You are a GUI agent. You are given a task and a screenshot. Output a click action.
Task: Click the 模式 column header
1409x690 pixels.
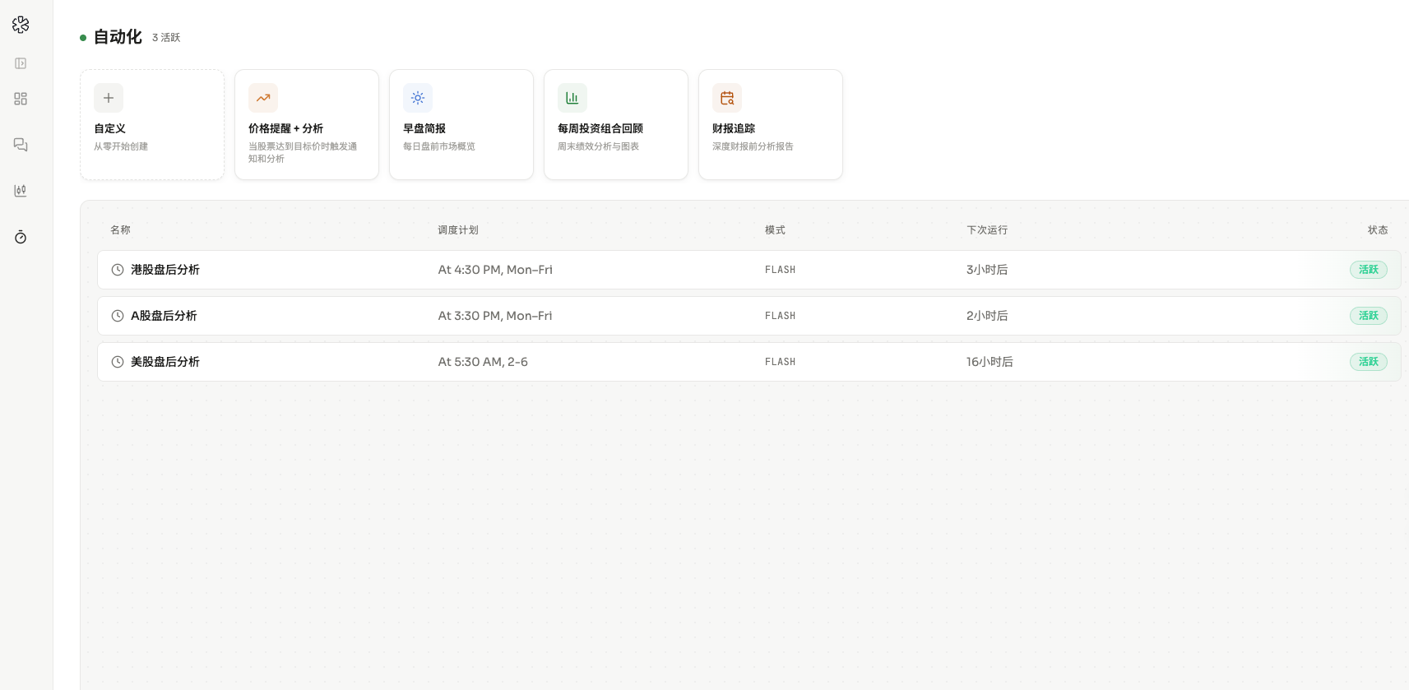coord(775,230)
